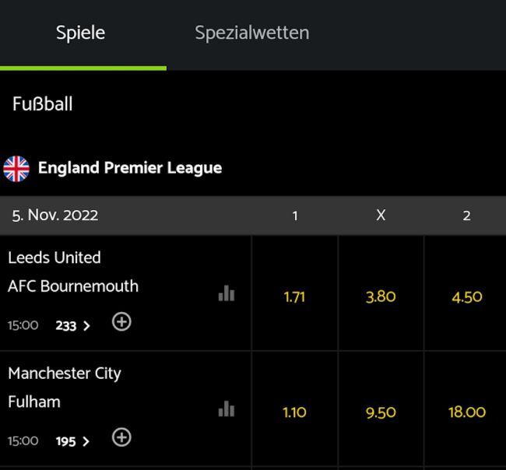This screenshot has width=506, height=470.
Task: Open statistics icon for Manchester City match
Action: [x=227, y=409]
